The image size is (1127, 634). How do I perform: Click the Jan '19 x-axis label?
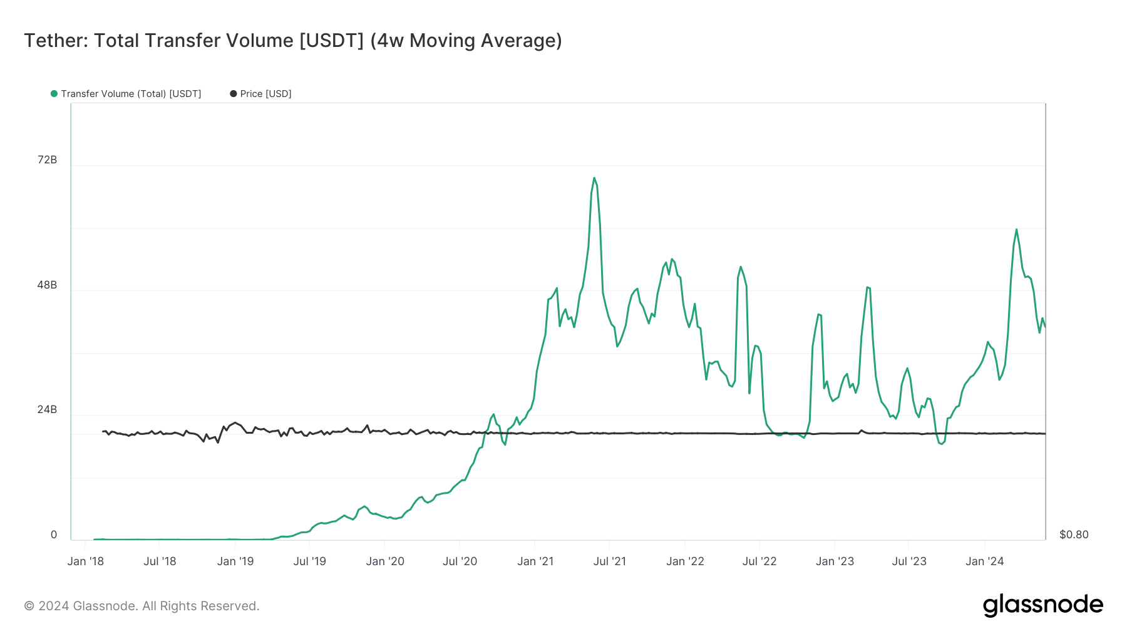235,561
